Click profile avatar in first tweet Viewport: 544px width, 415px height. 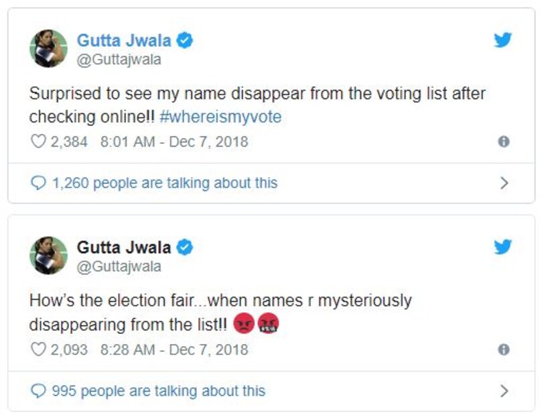tap(48, 48)
